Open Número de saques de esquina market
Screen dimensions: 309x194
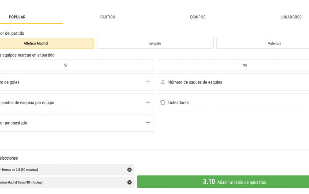point(233,82)
